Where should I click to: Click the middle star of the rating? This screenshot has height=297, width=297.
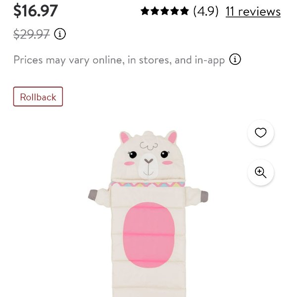165,11
